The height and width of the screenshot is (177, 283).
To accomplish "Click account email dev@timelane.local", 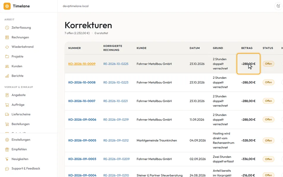I will pyautogui.click(x=76, y=6).
